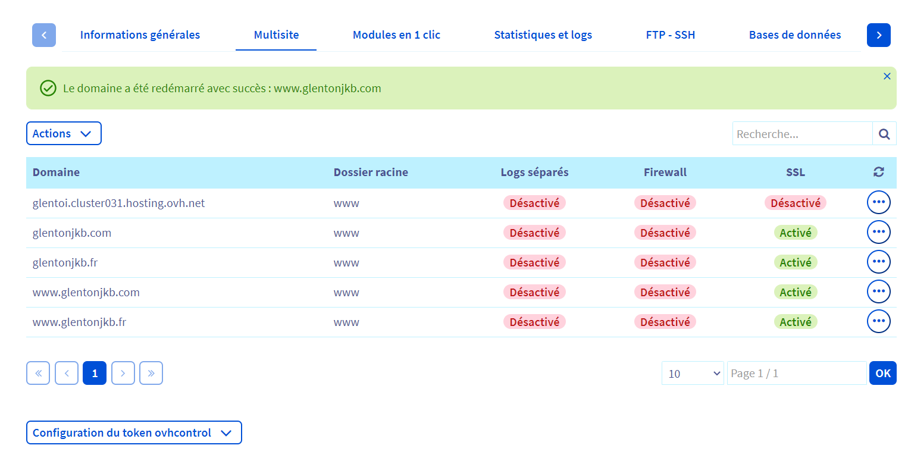Expand Configuration du token ovhcontrol
The image size is (908, 464).
(134, 432)
